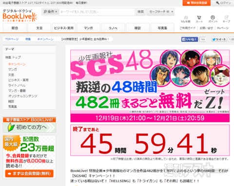Open the ご利用ガイド link
This screenshot has width=234, height=186.
(x=188, y=28)
